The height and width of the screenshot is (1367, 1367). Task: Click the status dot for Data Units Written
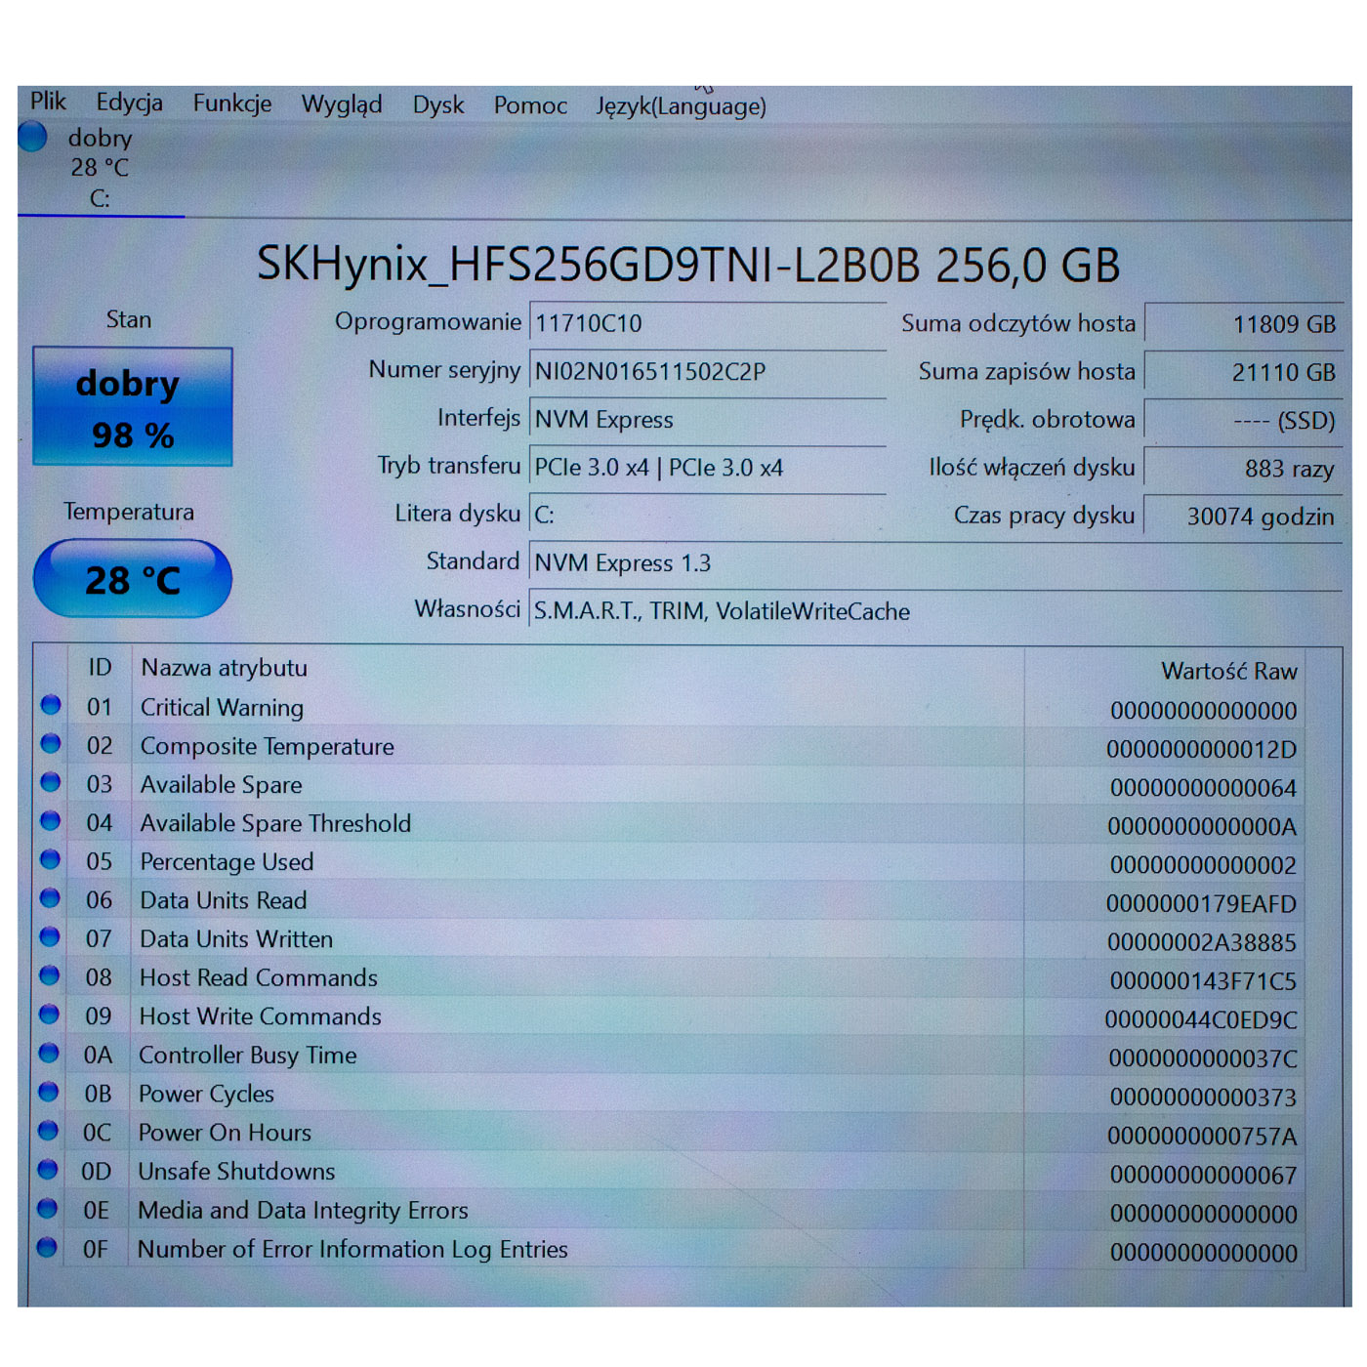click(50, 937)
